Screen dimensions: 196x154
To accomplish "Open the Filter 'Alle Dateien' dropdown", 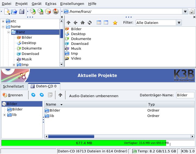I will click(179, 23).
